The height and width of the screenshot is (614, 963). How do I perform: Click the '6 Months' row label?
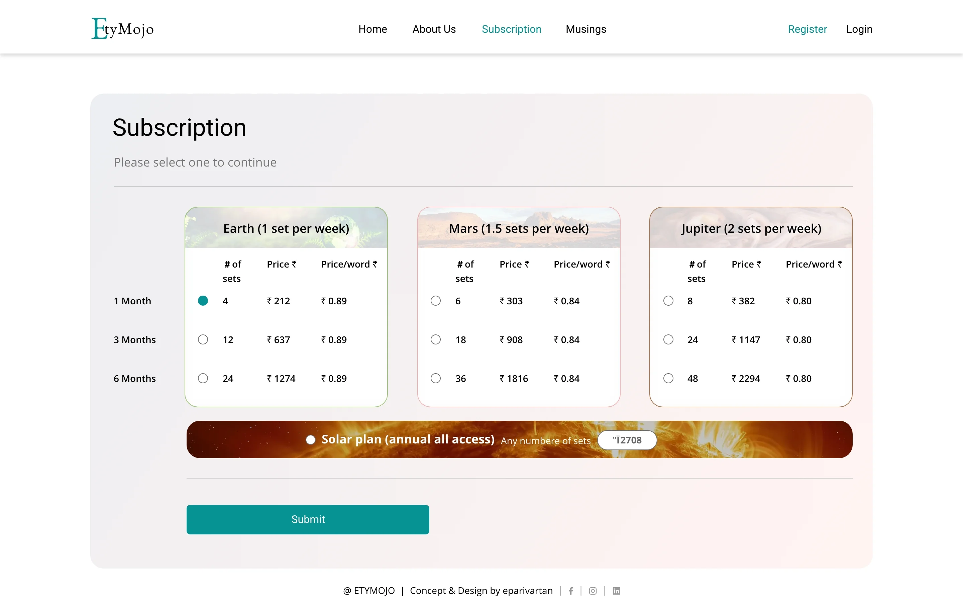(134, 379)
